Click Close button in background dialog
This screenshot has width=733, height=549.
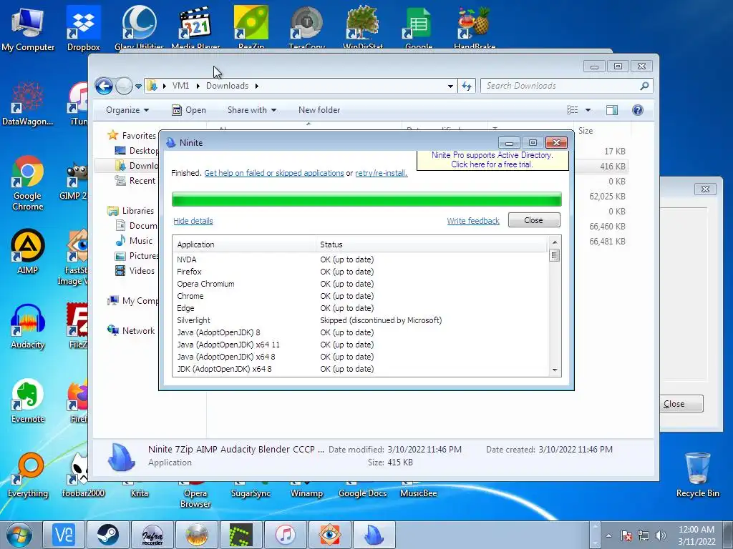tap(682, 404)
